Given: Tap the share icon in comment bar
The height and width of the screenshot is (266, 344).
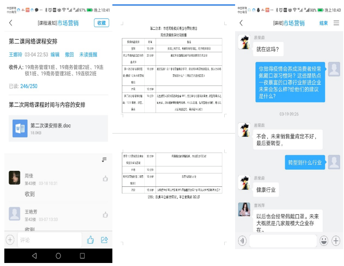Looking at the screenshot, I should tap(104, 240).
